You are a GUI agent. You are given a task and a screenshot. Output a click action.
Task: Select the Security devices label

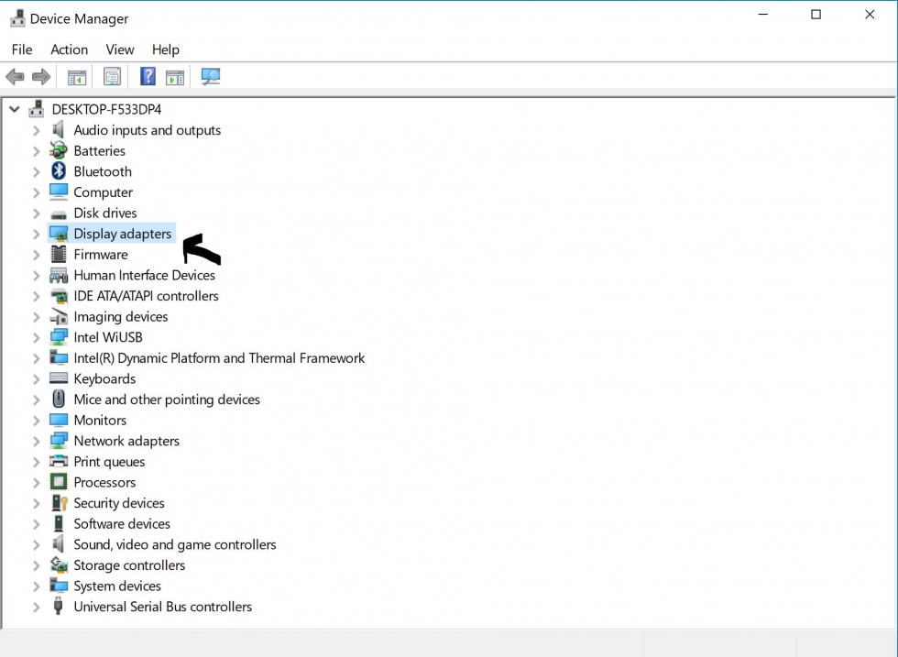click(x=119, y=503)
